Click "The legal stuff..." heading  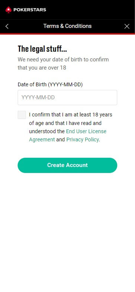[42, 49]
